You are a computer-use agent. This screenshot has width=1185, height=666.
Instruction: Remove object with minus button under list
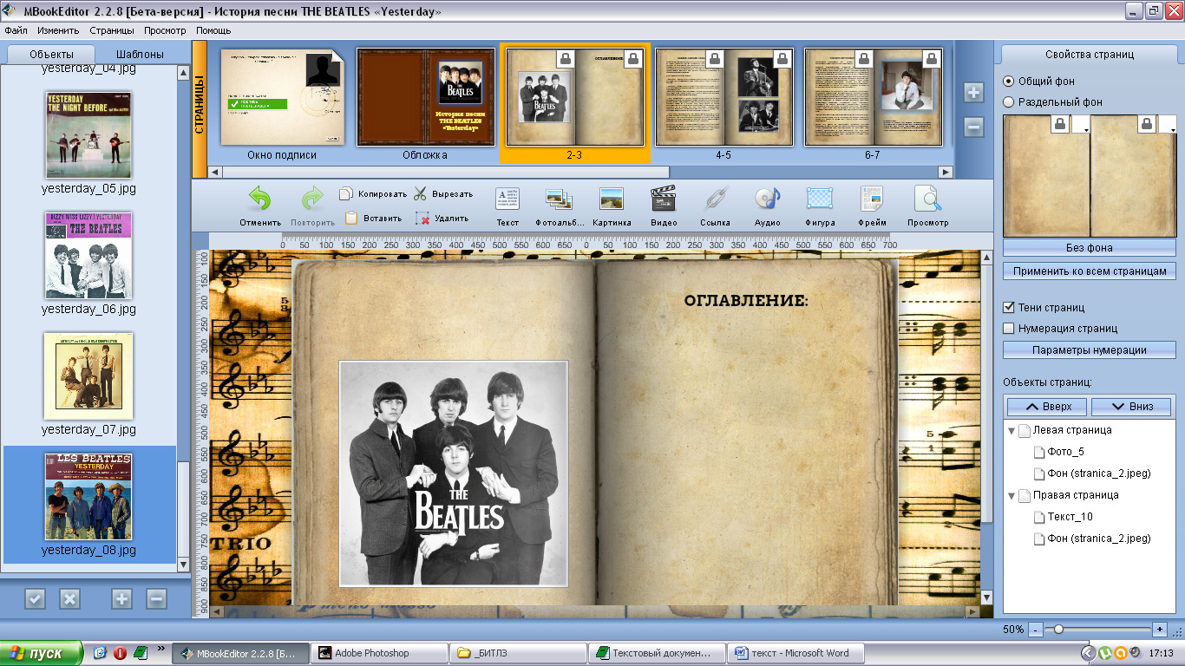pos(156,598)
